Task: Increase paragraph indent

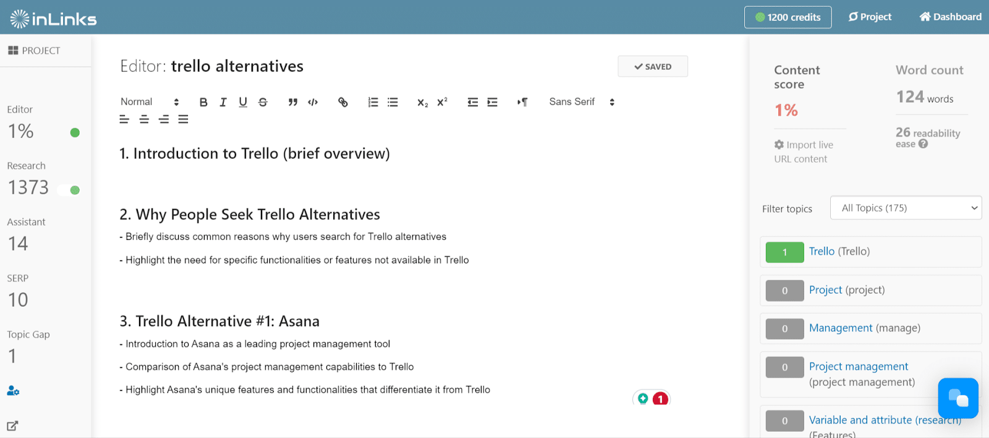Action: [x=493, y=102]
